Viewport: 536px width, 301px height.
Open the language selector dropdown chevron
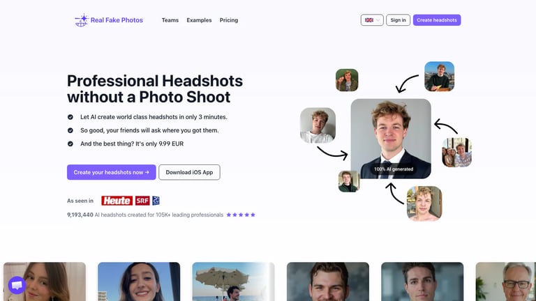378,20
